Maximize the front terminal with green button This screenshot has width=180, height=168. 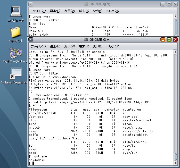[169, 39]
